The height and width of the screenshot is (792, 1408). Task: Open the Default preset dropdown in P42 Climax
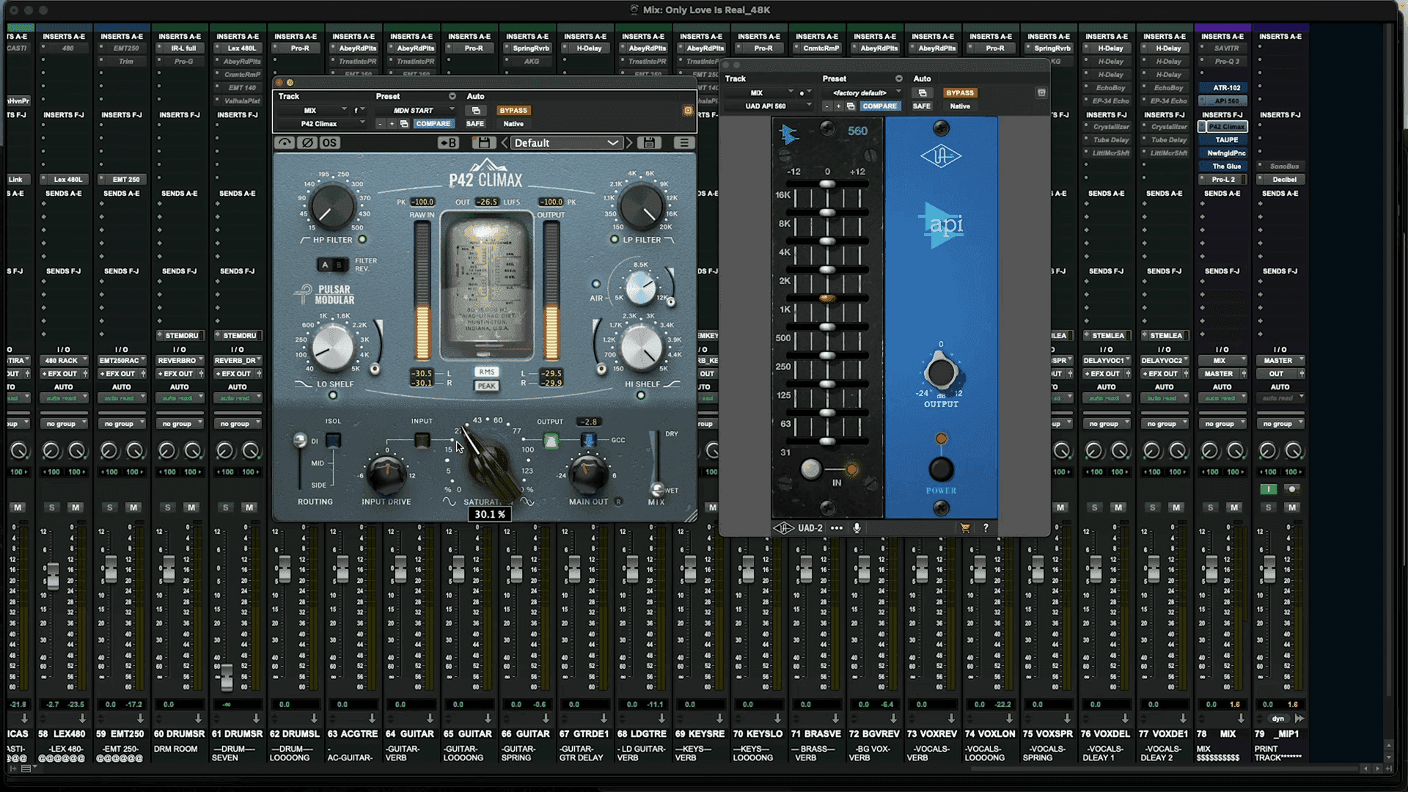566,143
